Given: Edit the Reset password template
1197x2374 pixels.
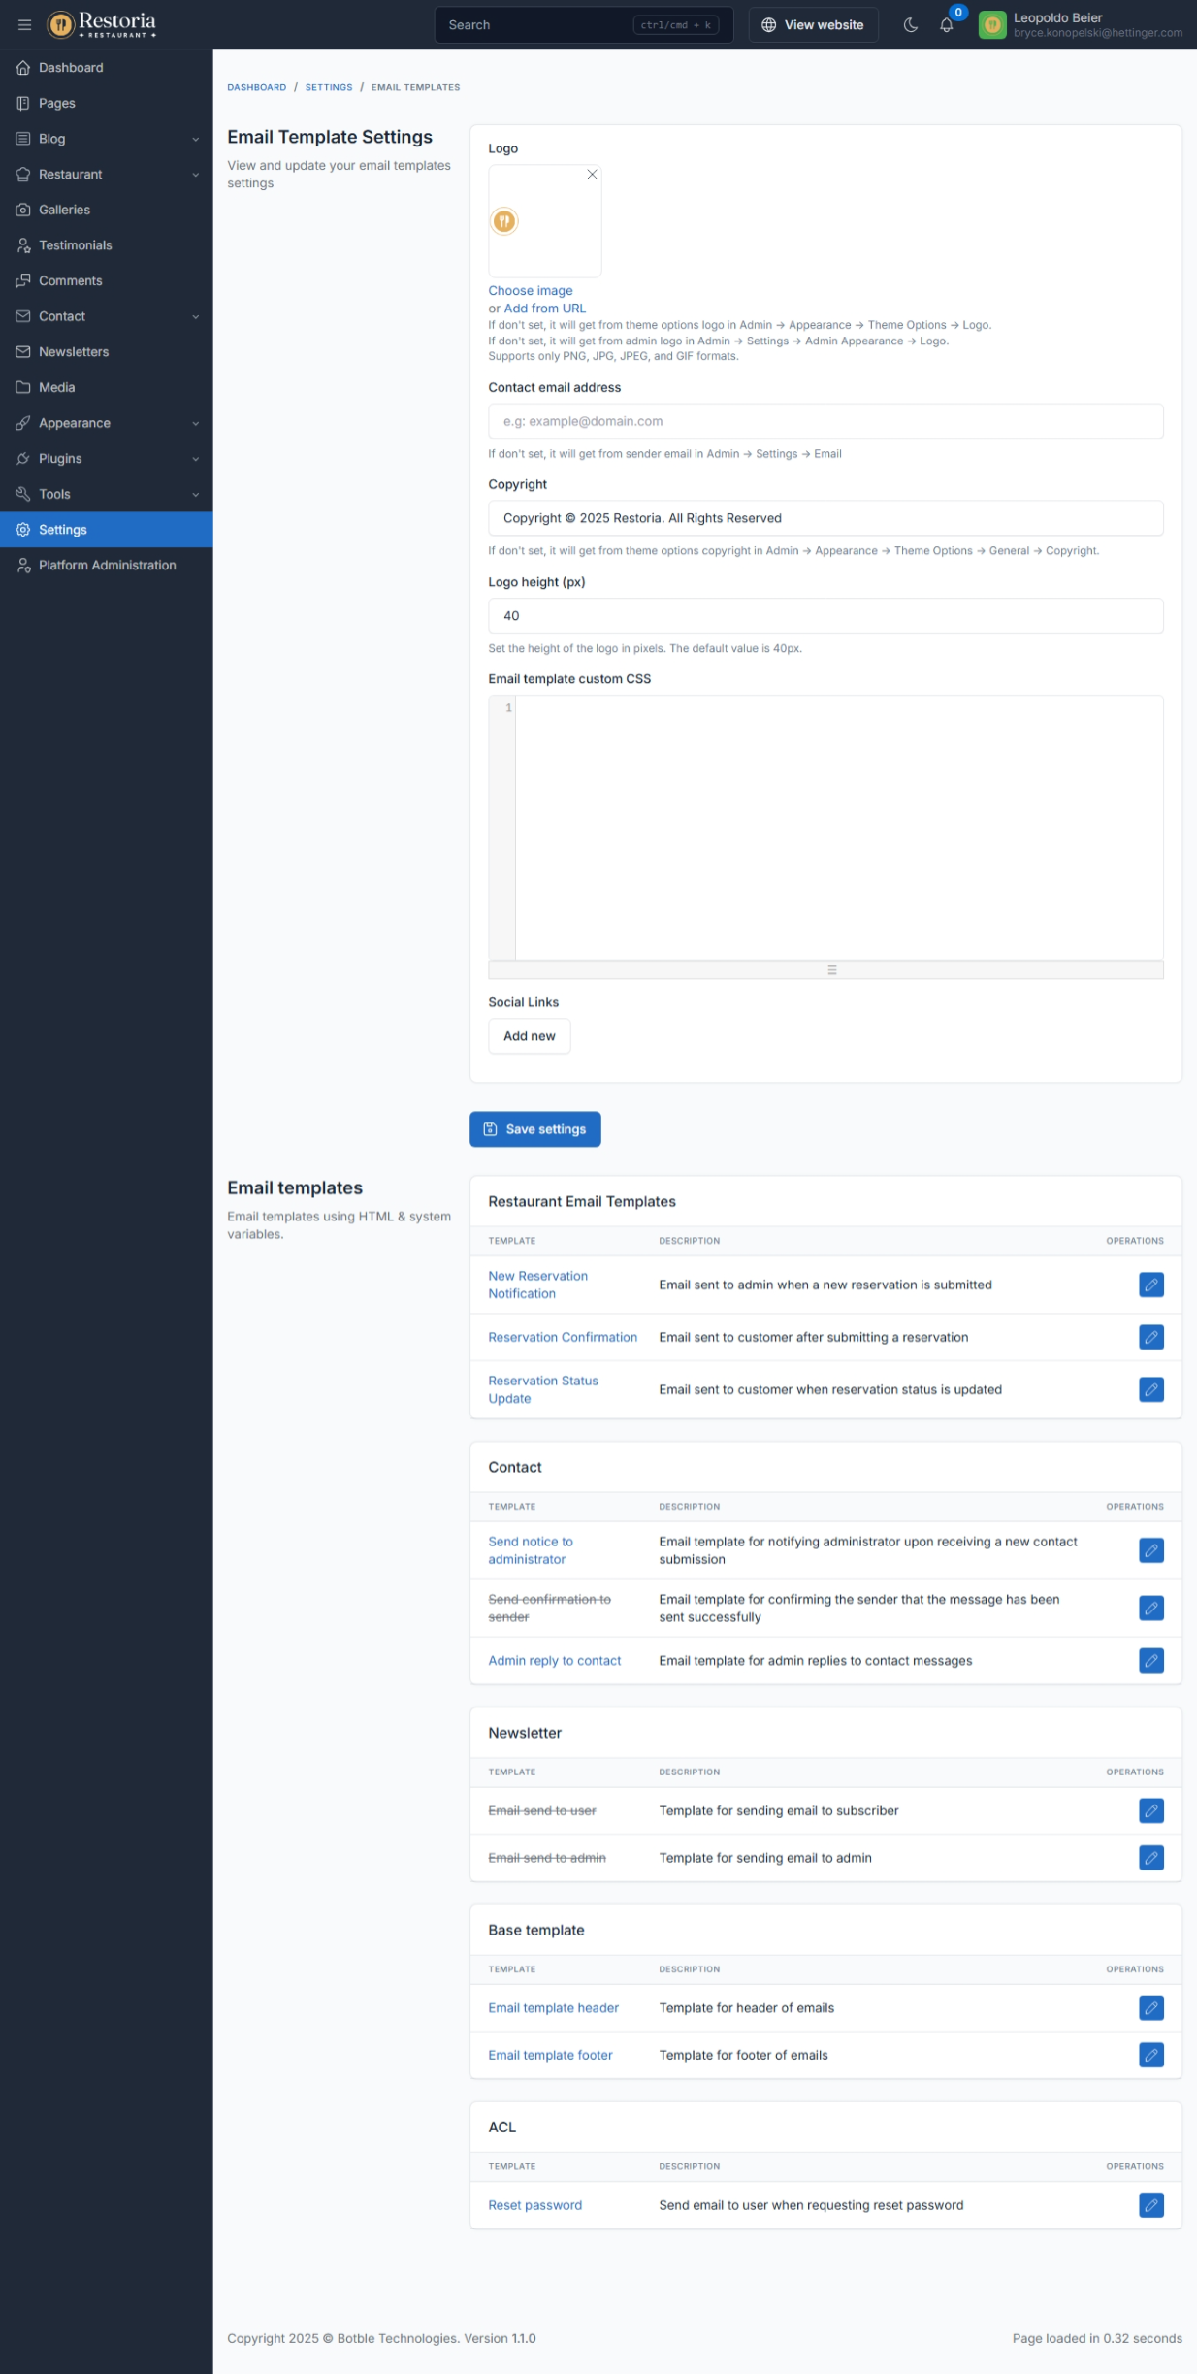Looking at the screenshot, I should tap(1150, 2204).
